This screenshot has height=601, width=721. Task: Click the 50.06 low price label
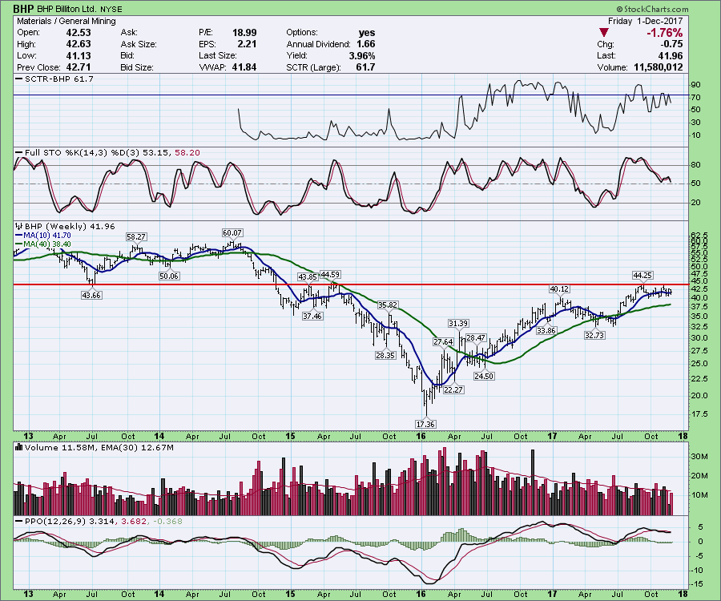pos(169,276)
